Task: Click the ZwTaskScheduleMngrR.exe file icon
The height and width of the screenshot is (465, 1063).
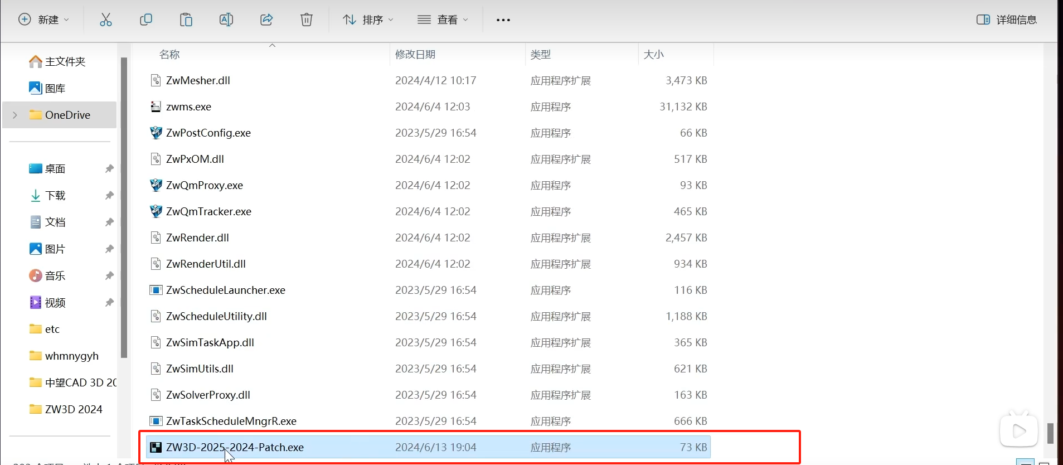Action: coord(156,421)
